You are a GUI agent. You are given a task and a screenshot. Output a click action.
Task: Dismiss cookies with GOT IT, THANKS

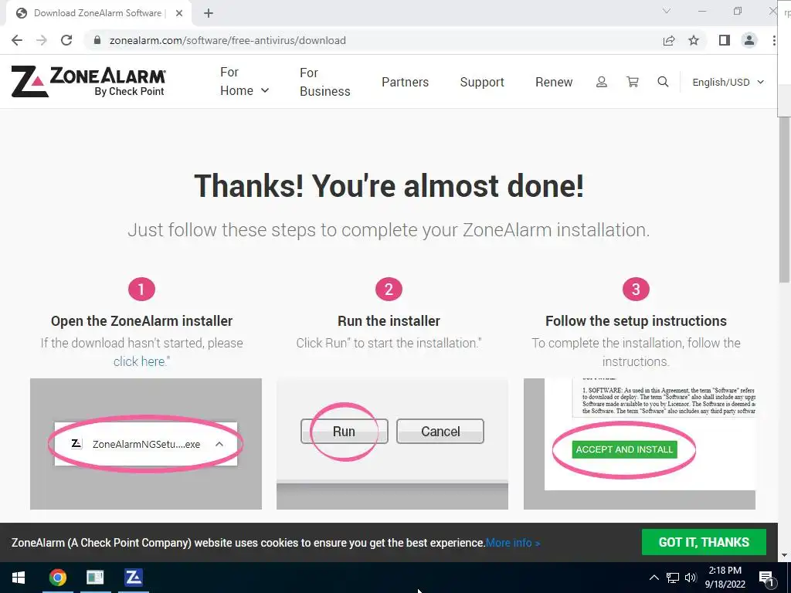[704, 542]
